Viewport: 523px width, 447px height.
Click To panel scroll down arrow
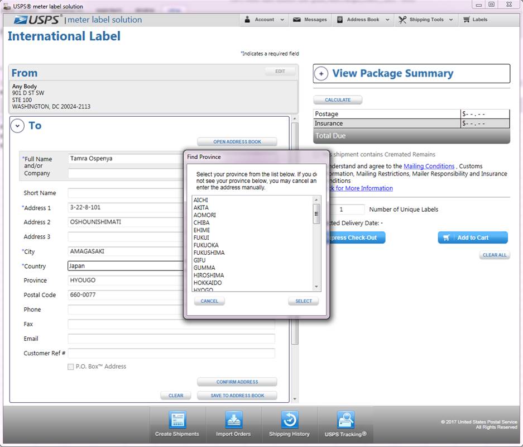[x=295, y=398]
